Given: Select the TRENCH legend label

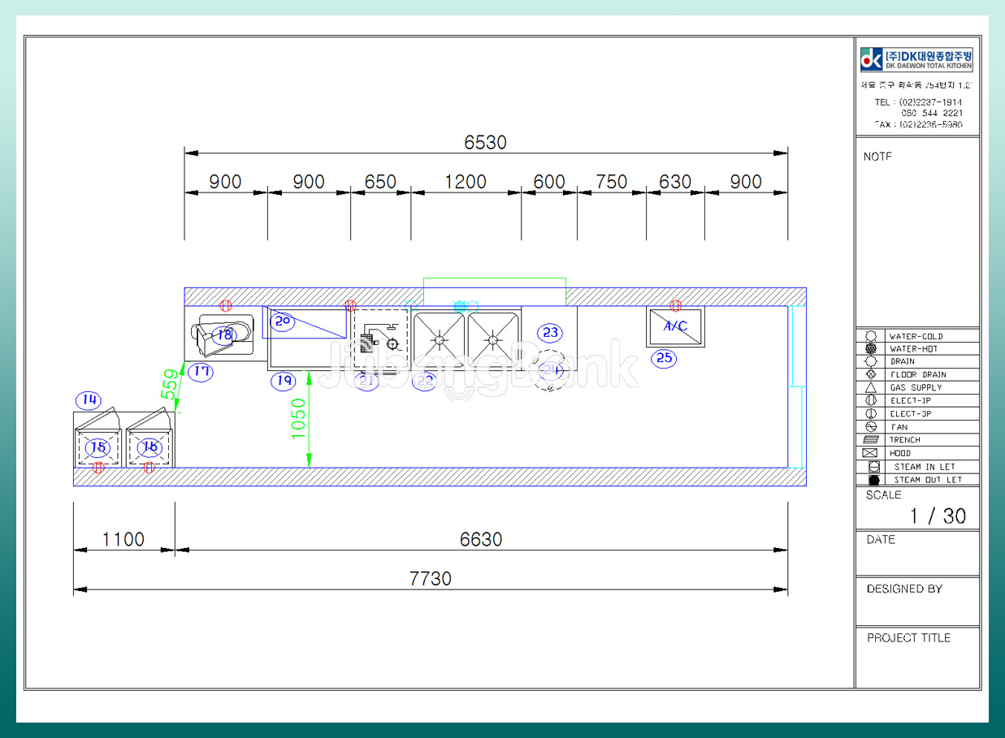Looking at the screenshot, I should point(904,440).
